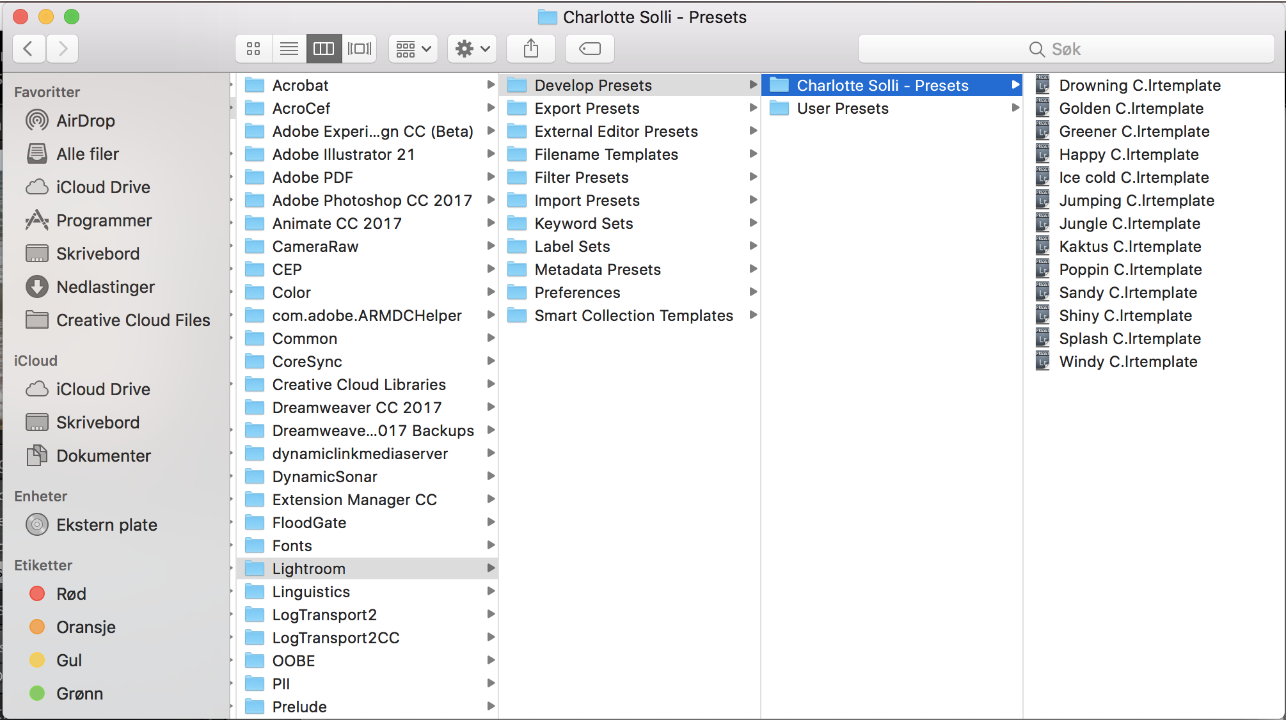1286x720 pixels.
Task: Select Charlotte Solli - Presets folder
Action: 892,85
